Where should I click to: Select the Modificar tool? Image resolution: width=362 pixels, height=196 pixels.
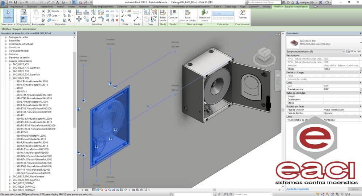tap(8, 15)
